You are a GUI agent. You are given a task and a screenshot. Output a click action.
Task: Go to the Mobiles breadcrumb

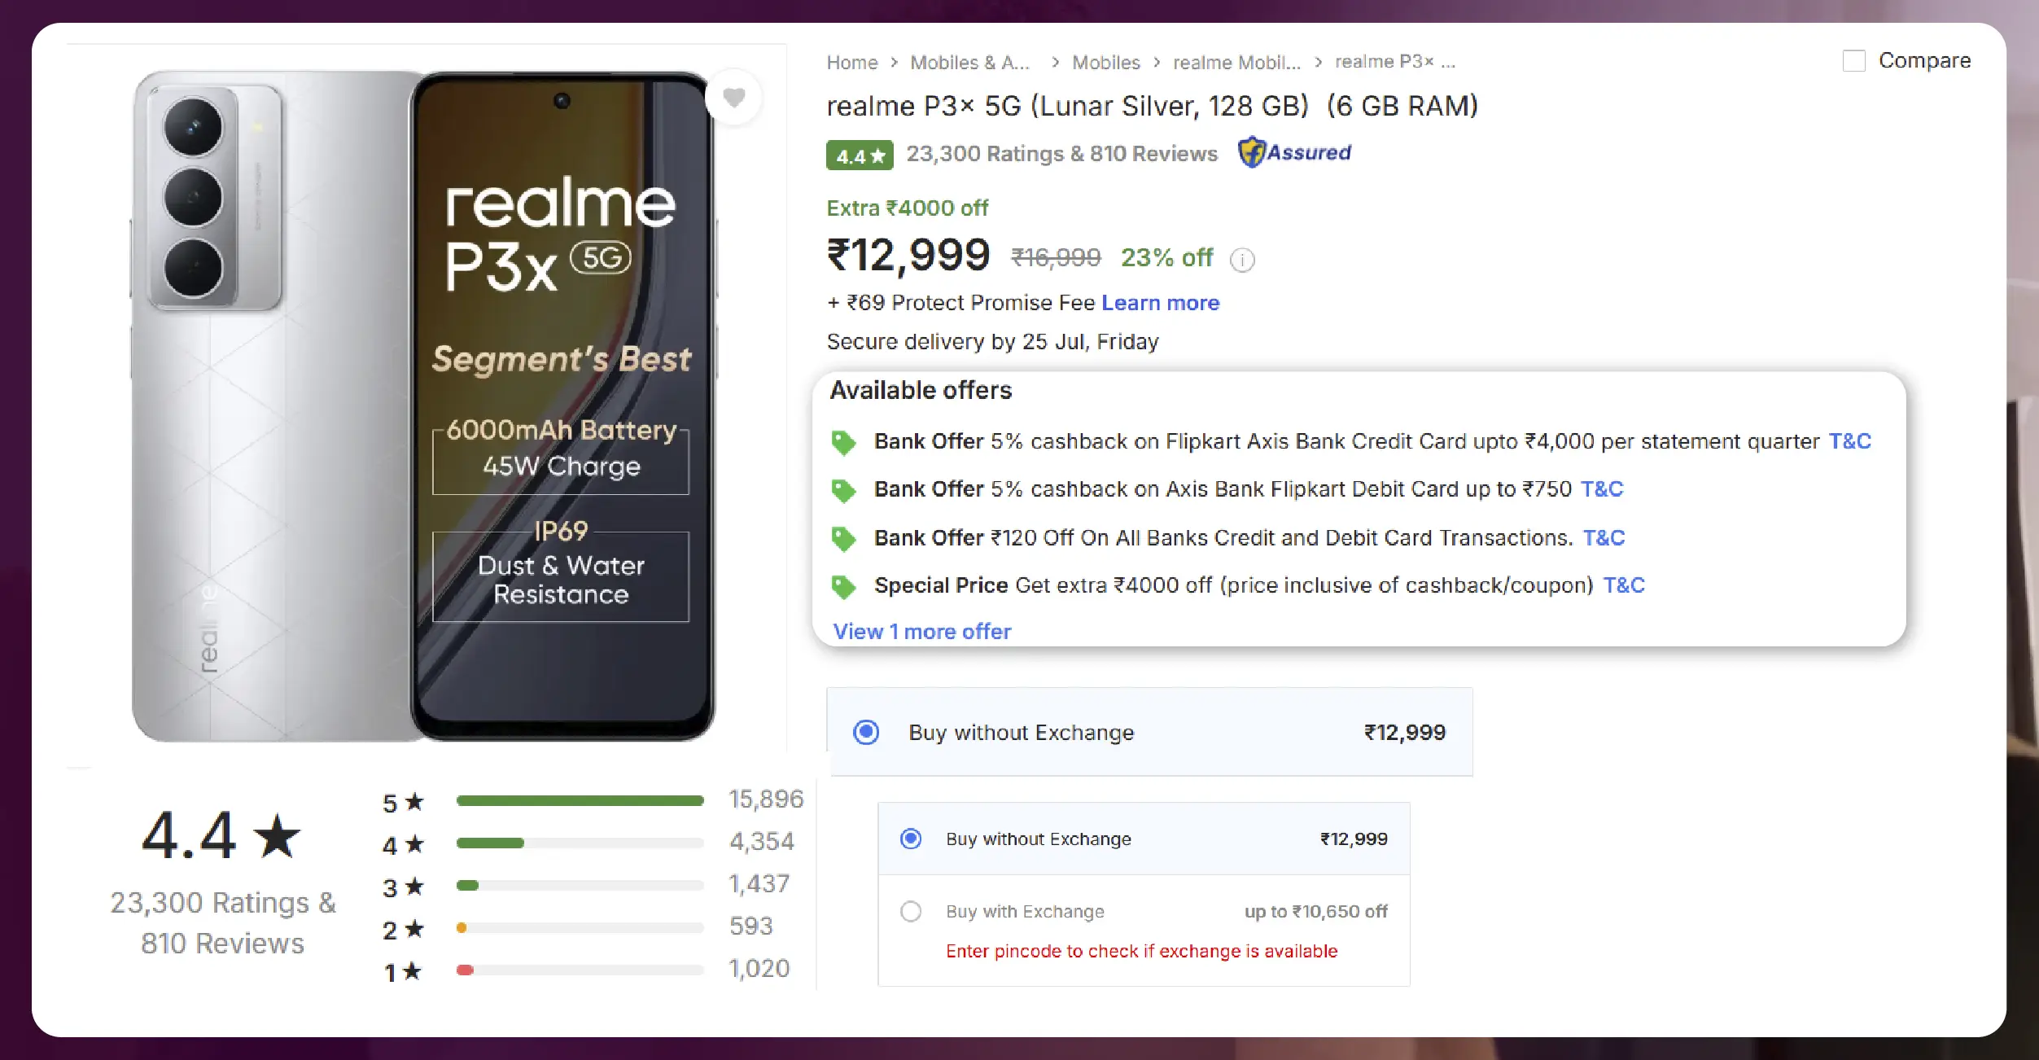[1105, 63]
